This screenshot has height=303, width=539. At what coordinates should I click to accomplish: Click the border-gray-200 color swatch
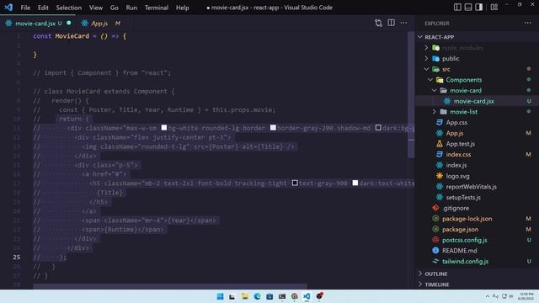tap(273, 128)
